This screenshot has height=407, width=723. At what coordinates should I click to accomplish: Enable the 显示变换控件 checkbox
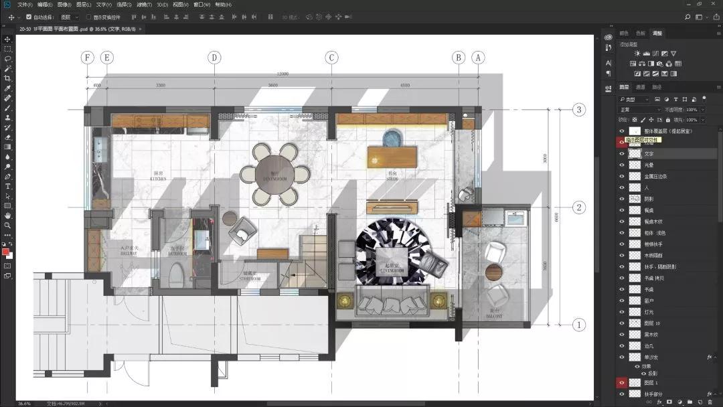tap(88, 17)
